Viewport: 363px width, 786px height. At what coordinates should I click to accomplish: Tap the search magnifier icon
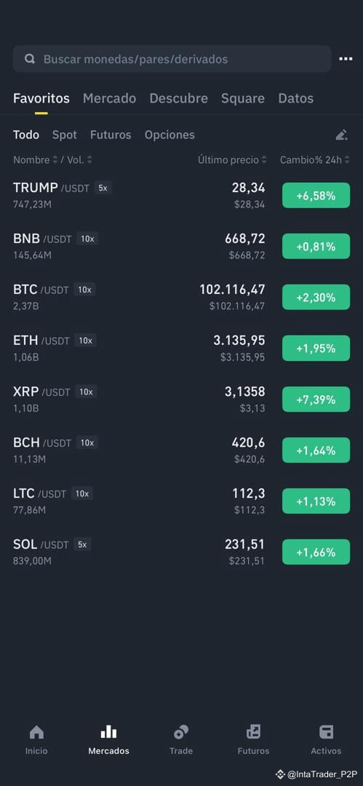(x=30, y=59)
